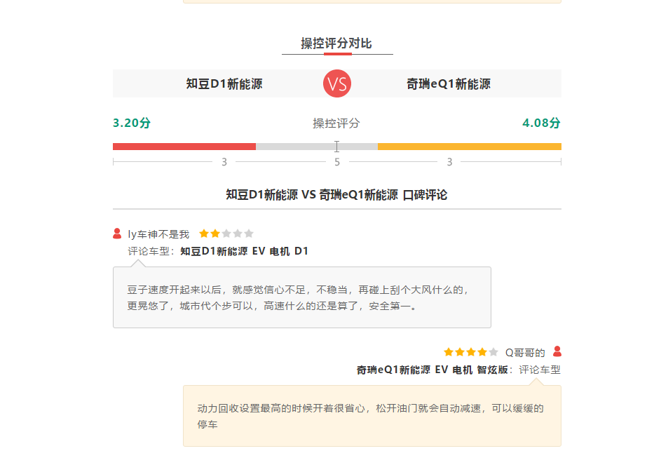
Task: Click the second gold star in ly车神不是我's rating
Action: [214, 234]
